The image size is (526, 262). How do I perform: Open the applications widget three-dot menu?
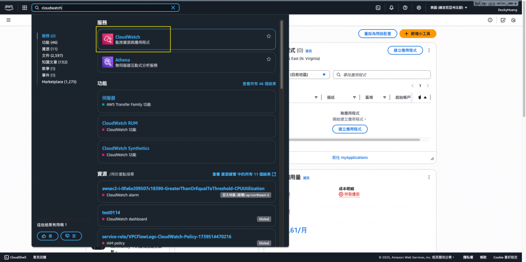429,50
